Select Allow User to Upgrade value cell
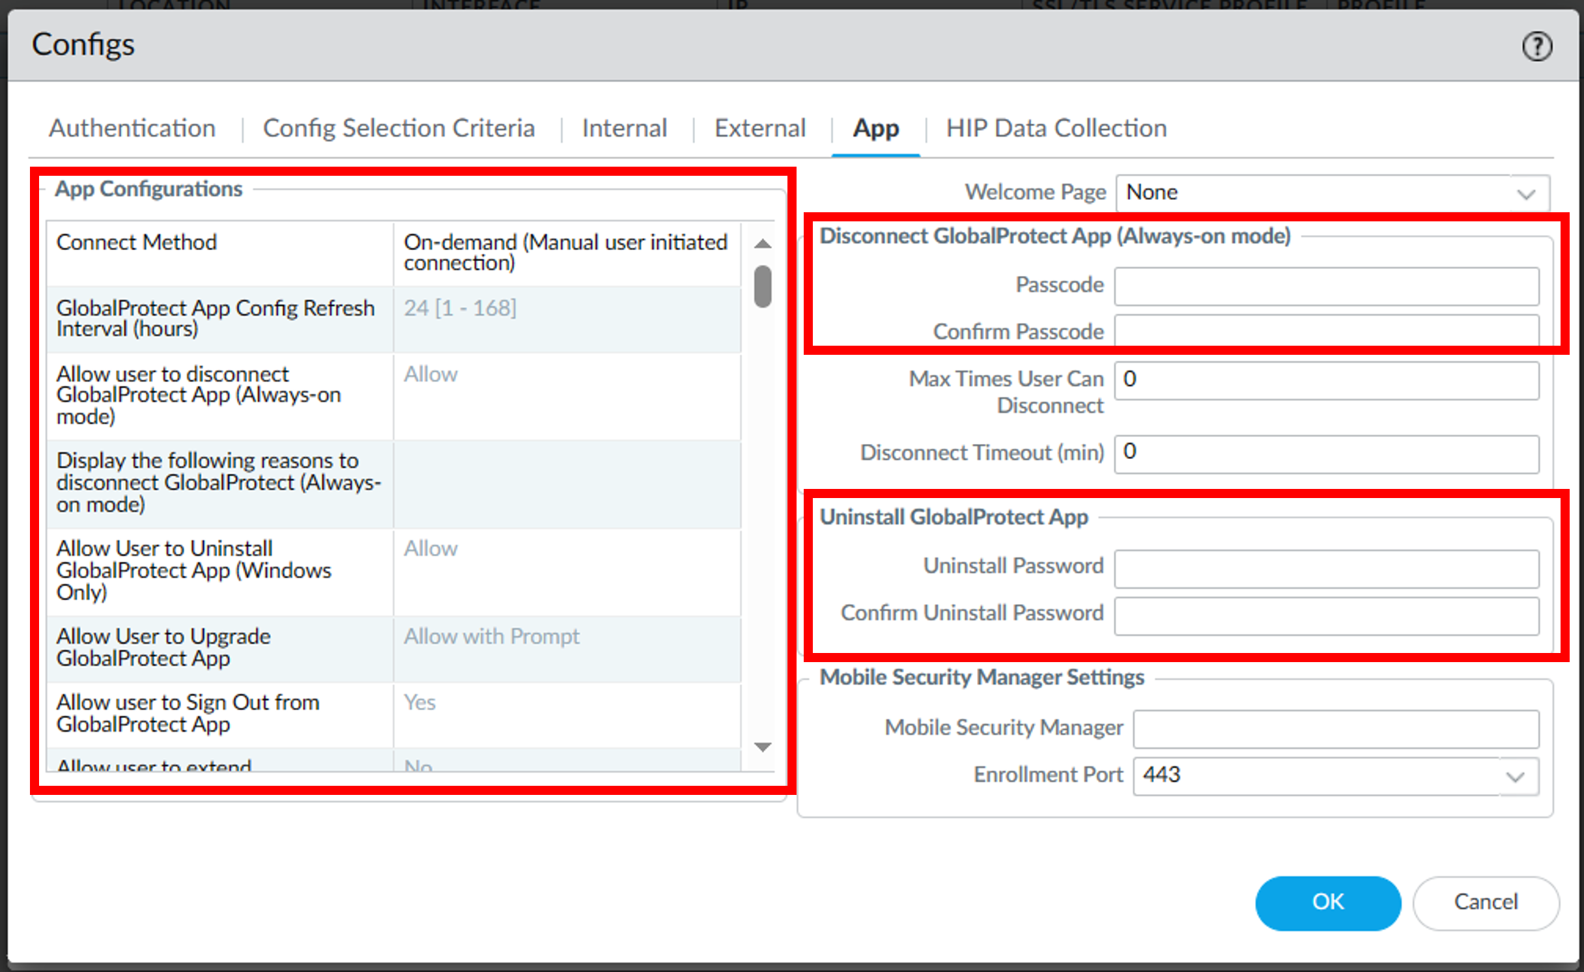Image resolution: width=1584 pixels, height=972 pixels. click(565, 648)
